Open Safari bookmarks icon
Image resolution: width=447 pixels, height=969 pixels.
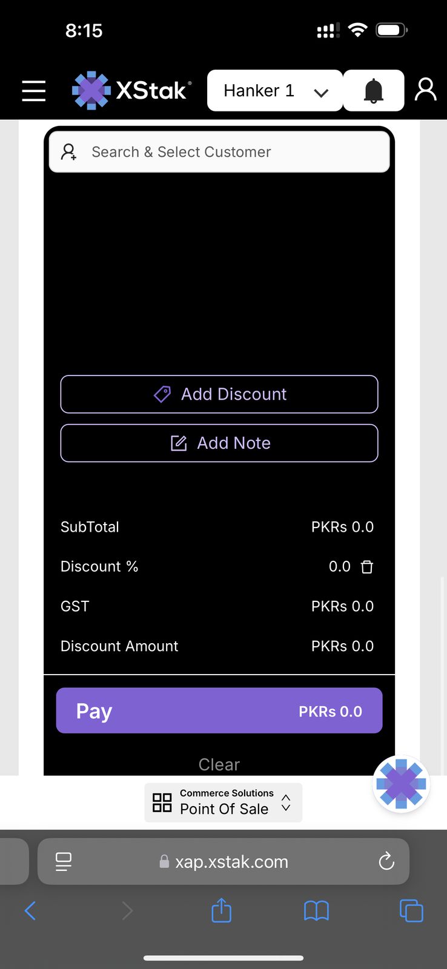click(316, 910)
